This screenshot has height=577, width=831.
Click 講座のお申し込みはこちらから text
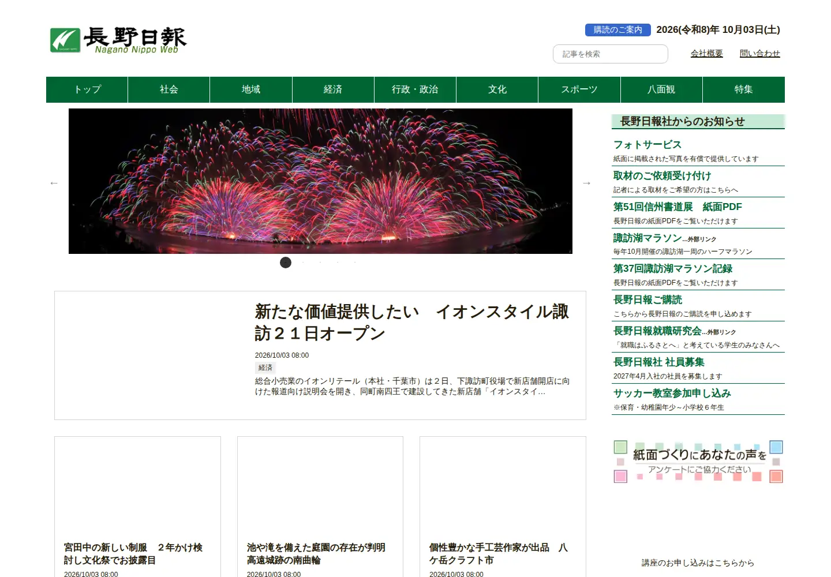coord(698,563)
